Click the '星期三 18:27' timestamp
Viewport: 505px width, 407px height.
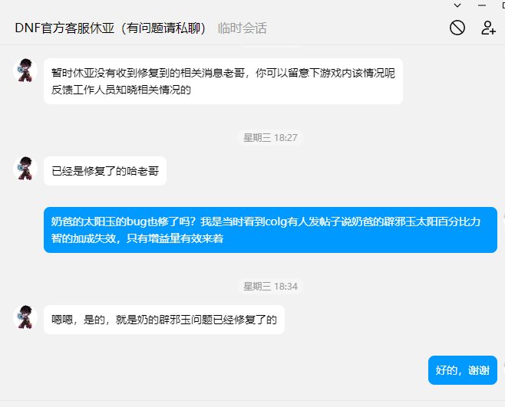tap(270, 138)
